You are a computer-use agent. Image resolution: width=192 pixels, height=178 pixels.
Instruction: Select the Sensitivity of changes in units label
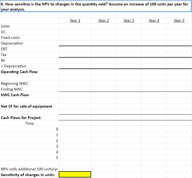pyautogui.click(x=28, y=175)
